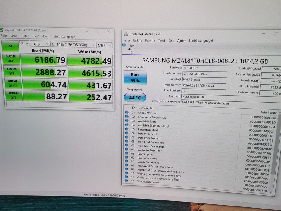The height and width of the screenshot is (211, 281).
Task: Click the Firmware field 8L1QKXD7
Action: coord(205,68)
